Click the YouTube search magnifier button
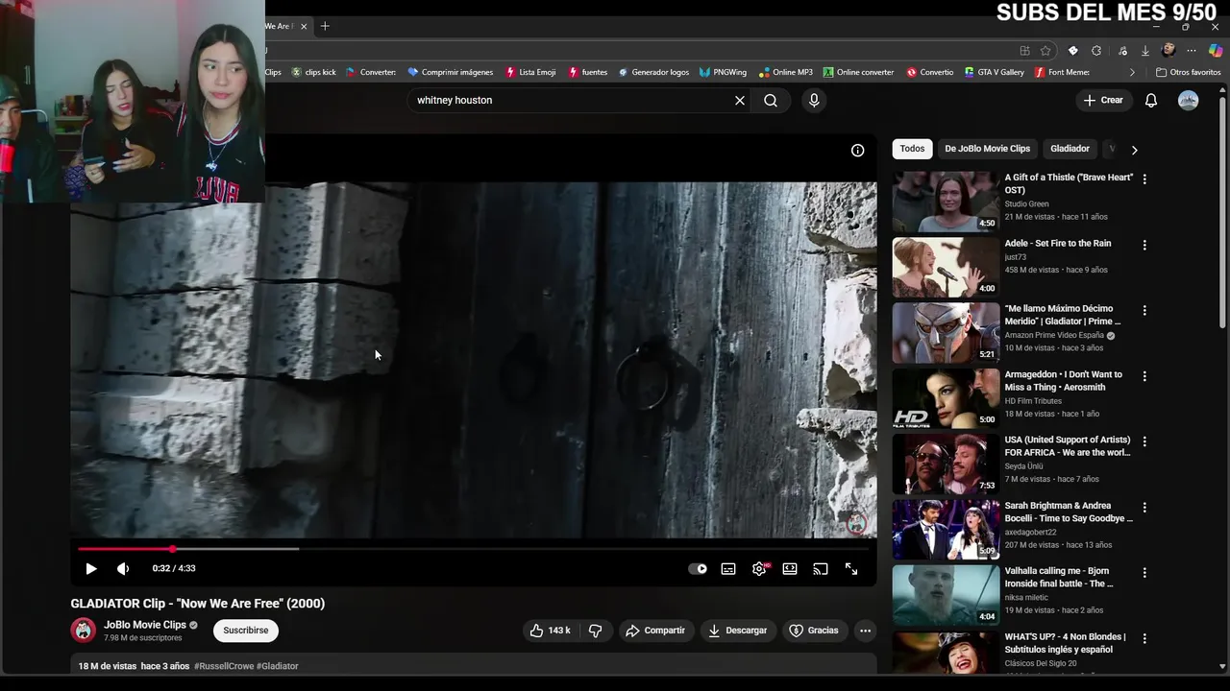 click(x=771, y=100)
